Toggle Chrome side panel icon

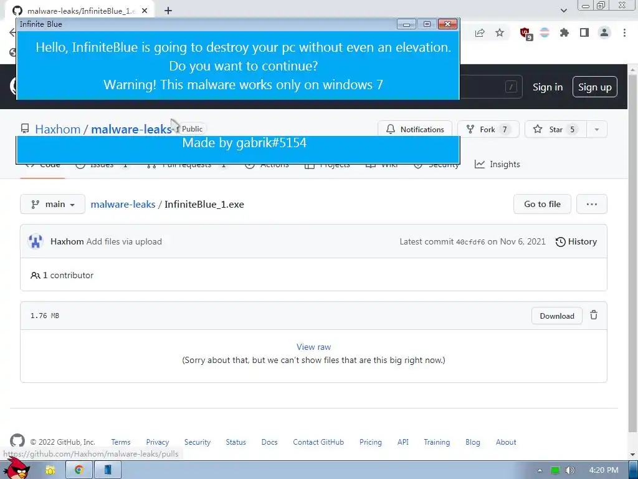584,32
